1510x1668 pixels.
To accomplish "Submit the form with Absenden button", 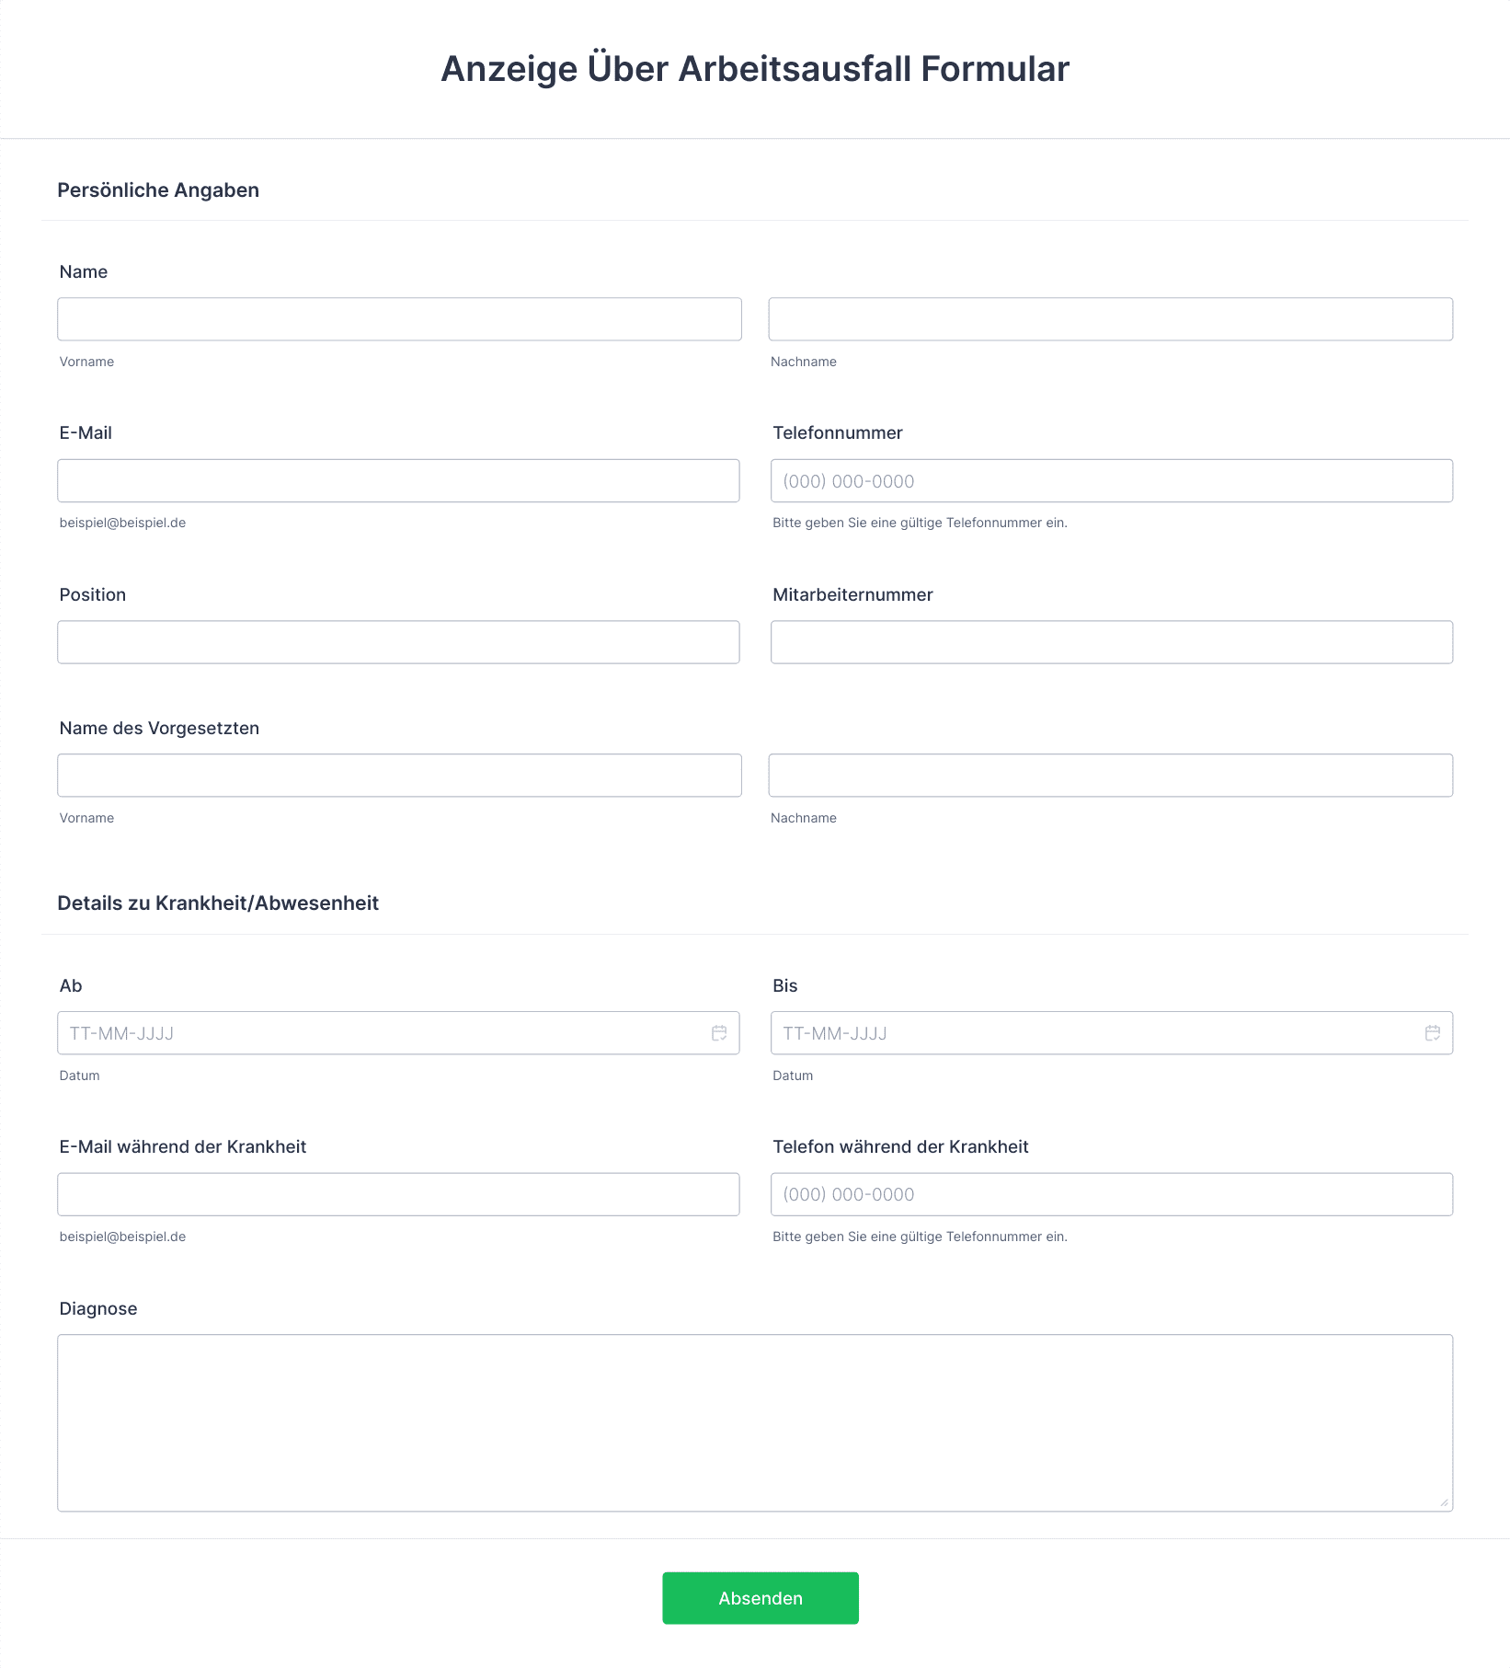I will click(761, 1598).
